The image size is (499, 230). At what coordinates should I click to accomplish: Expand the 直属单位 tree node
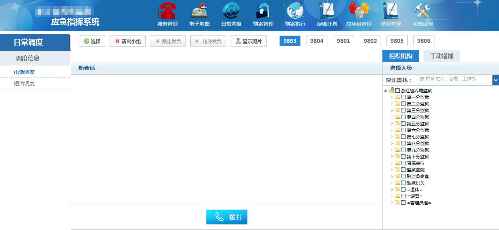[x=392, y=163]
